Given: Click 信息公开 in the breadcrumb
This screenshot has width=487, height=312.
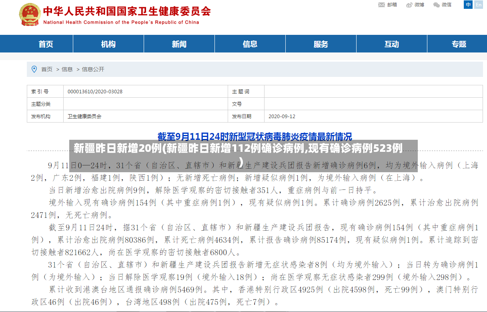Looking at the screenshot, I should point(93,69).
